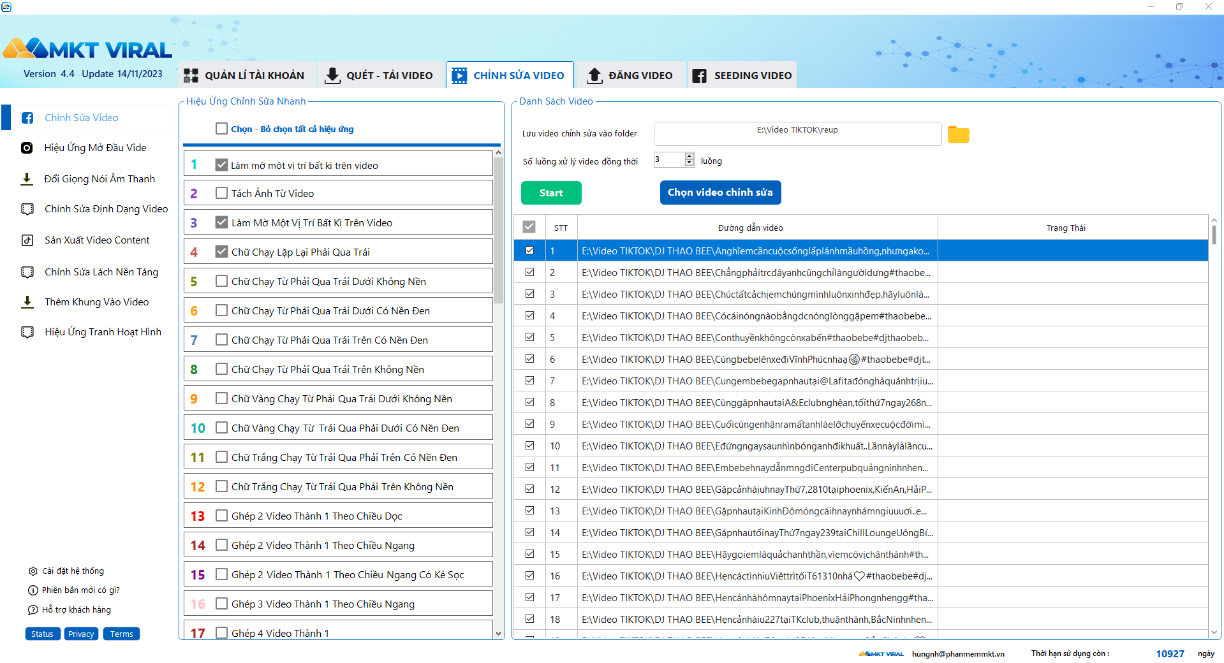The image size is (1224, 663).
Task: Check Ghép 2 Video Thành 1 Theo Chiều Dọc
Action: pyautogui.click(x=221, y=515)
